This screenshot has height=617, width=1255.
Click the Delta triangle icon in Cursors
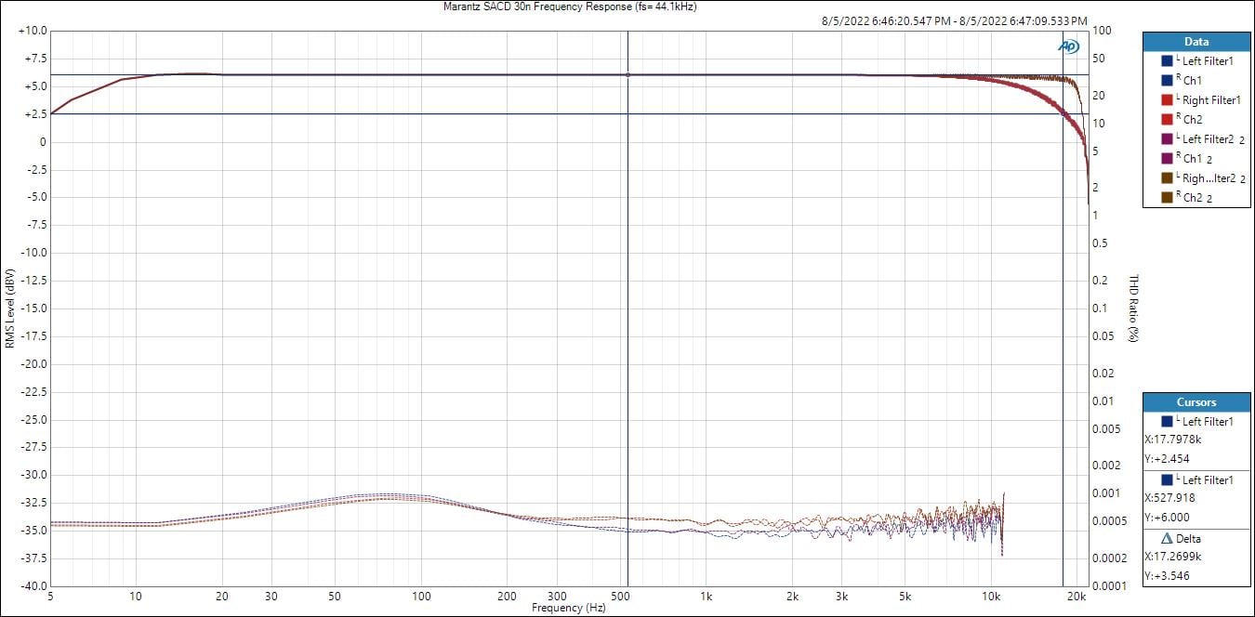[x=1167, y=539]
